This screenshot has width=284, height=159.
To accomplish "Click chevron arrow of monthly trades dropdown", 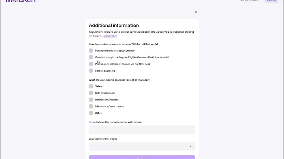I will [x=191, y=146].
